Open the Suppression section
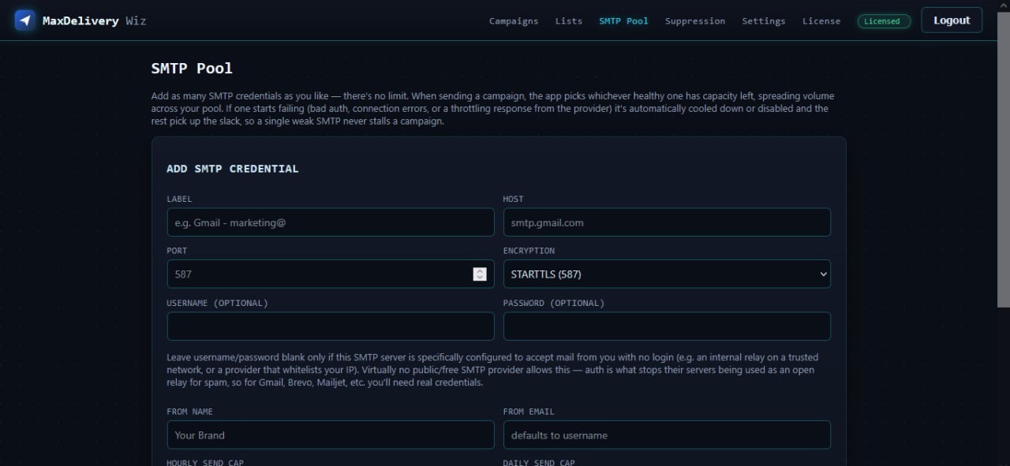The image size is (1010, 466). pyautogui.click(x=695, y=21)
